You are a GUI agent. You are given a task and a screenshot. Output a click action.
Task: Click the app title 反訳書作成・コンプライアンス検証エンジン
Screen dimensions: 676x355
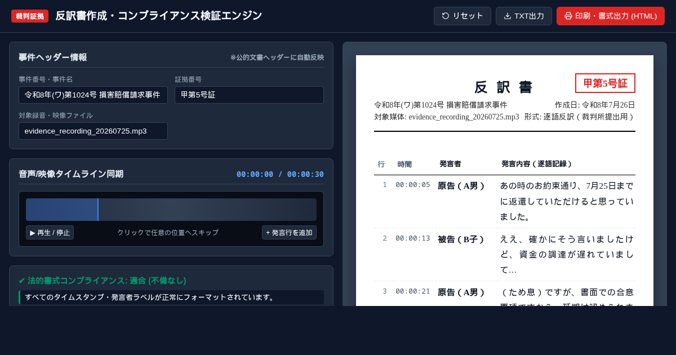(x=159, y=16)
